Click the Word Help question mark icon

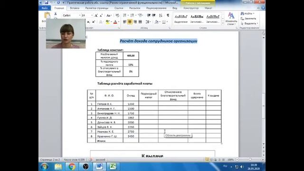tap(263, 8)
